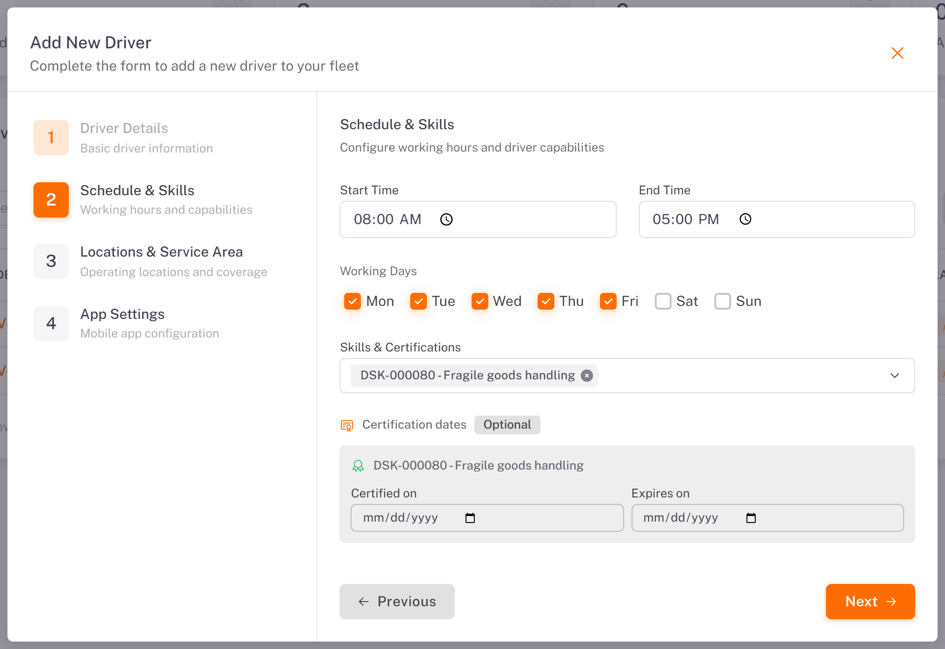Open the Certified on calendar picker
This screenshot has width=945, height=649.
coord(470,518)
